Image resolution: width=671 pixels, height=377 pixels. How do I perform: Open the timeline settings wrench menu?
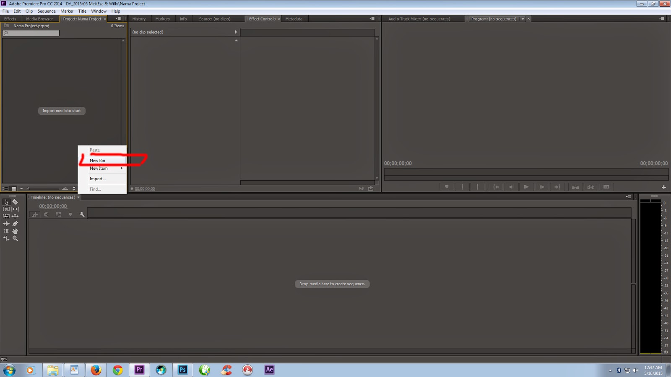(83, 214)
